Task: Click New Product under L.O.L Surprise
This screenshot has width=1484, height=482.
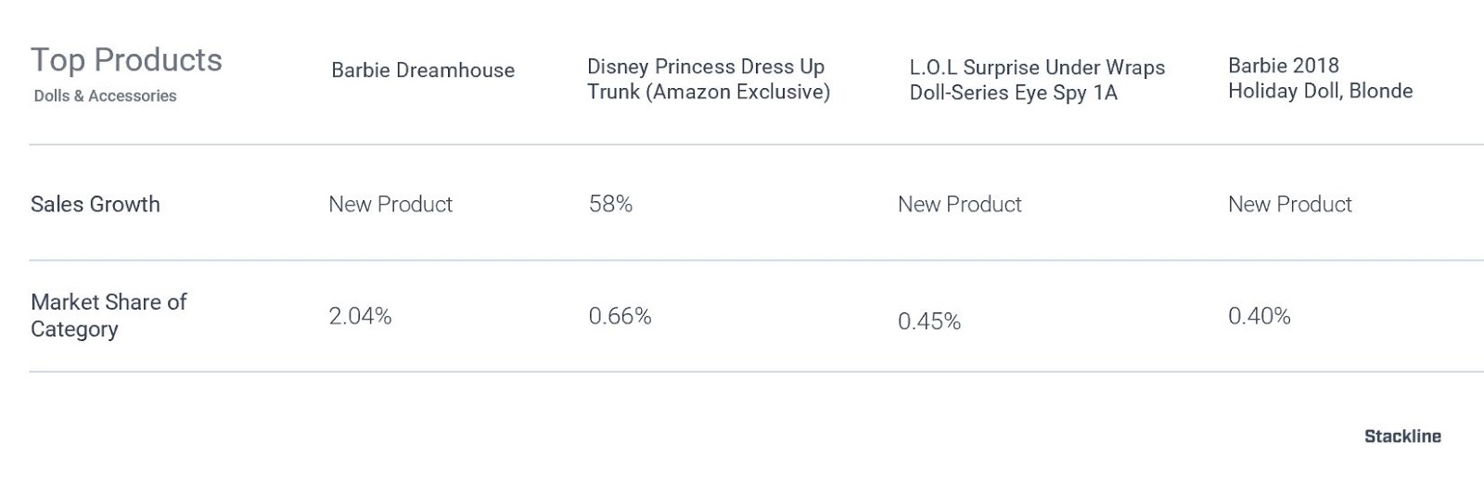Action: click(959, 204)
